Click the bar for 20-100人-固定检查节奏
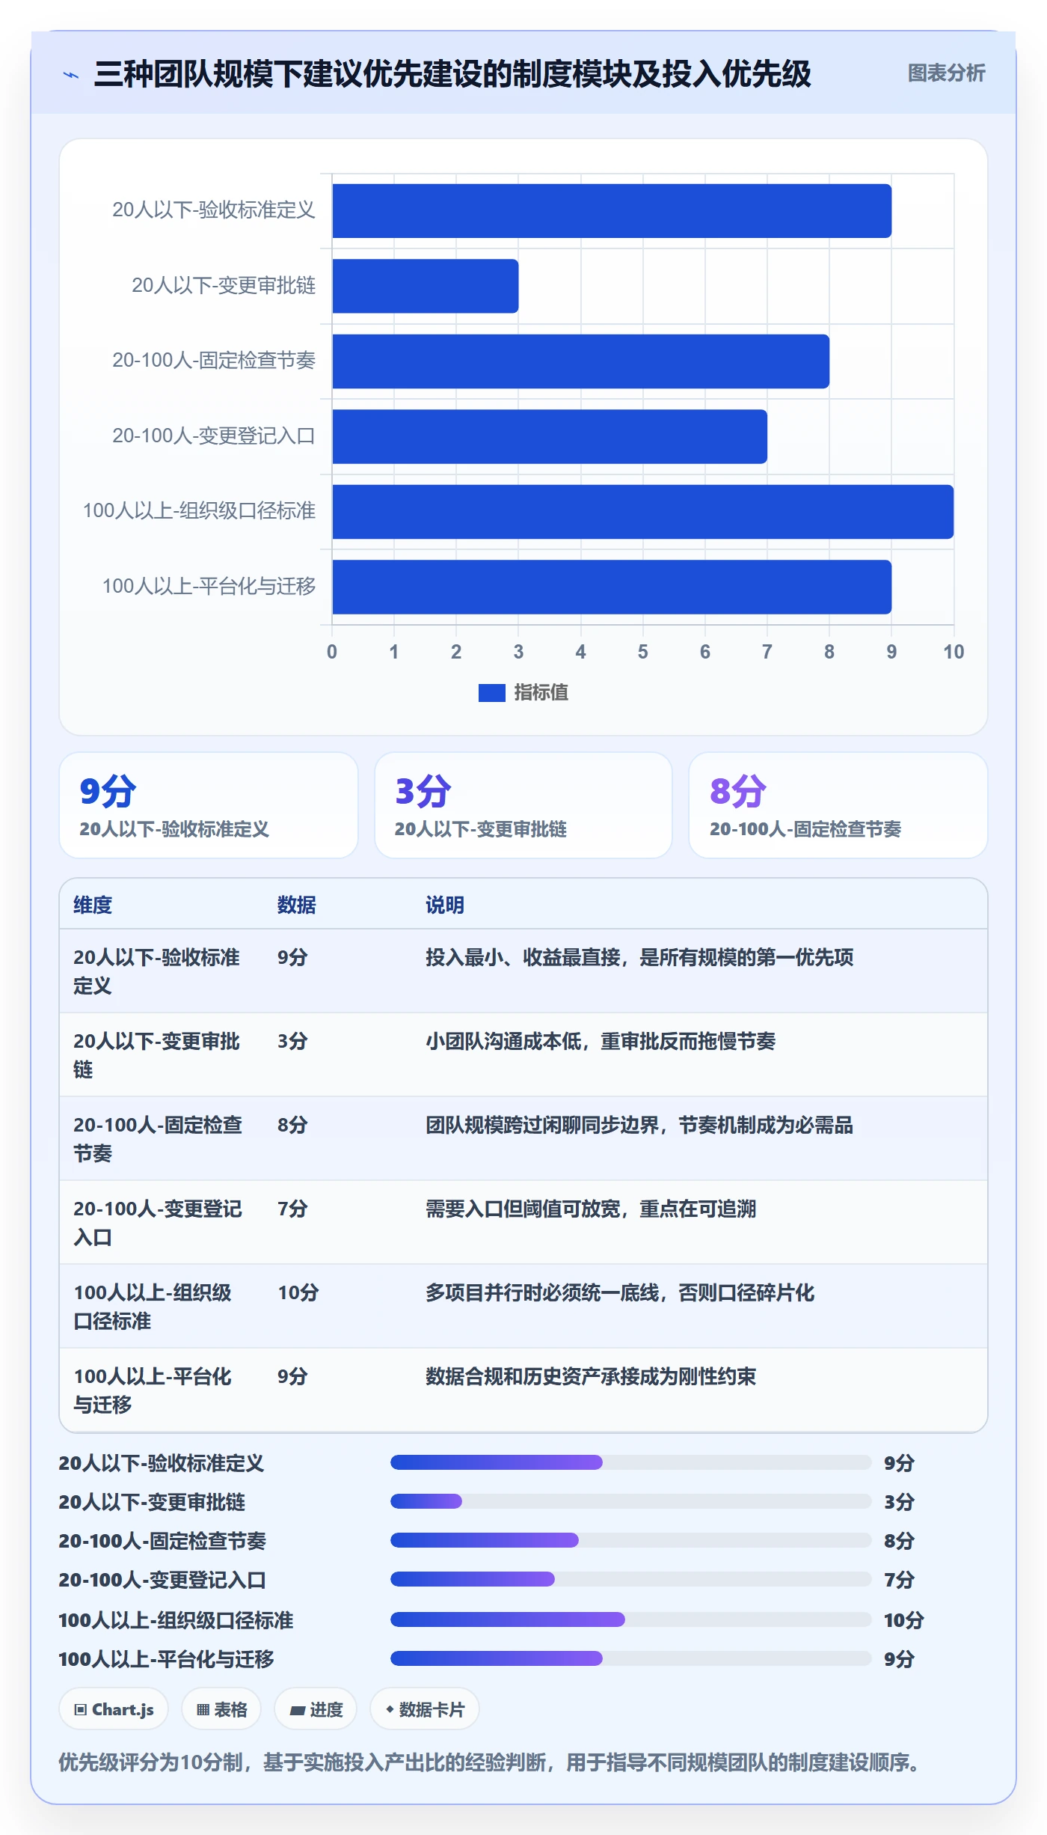This screenshot has height=1835, width=1047. 581,361
